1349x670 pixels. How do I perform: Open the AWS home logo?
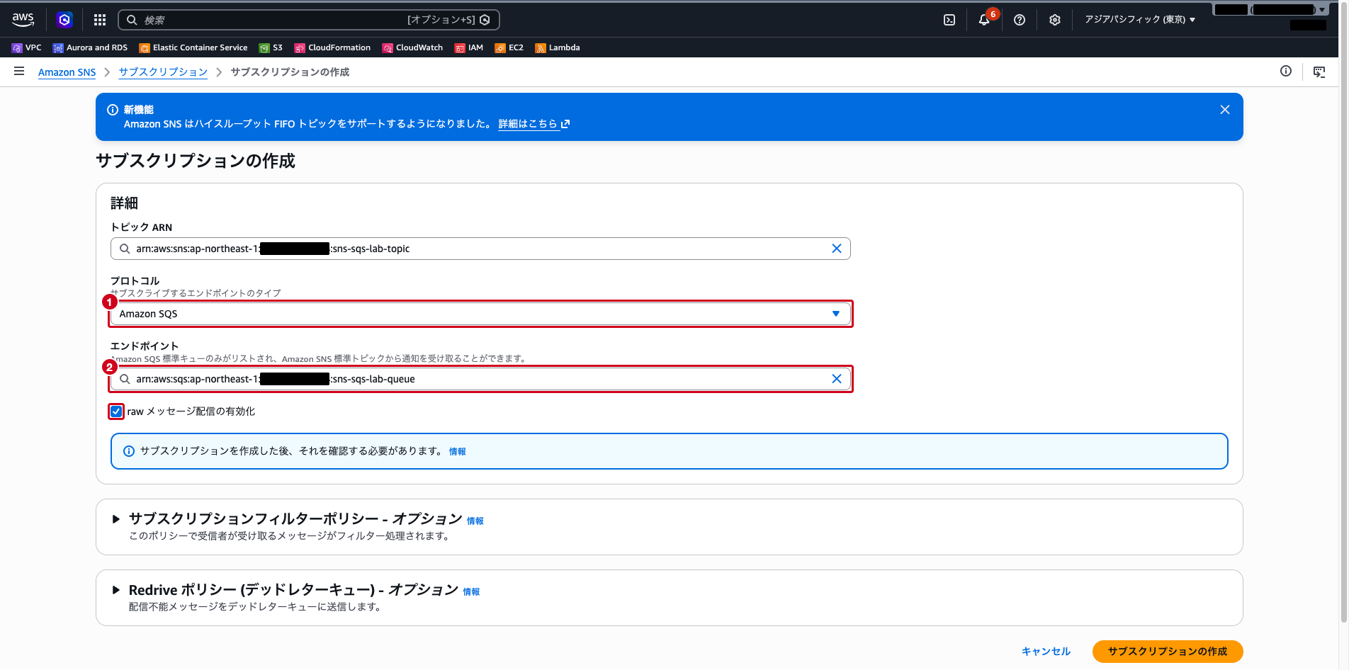[x=23, y=20]
